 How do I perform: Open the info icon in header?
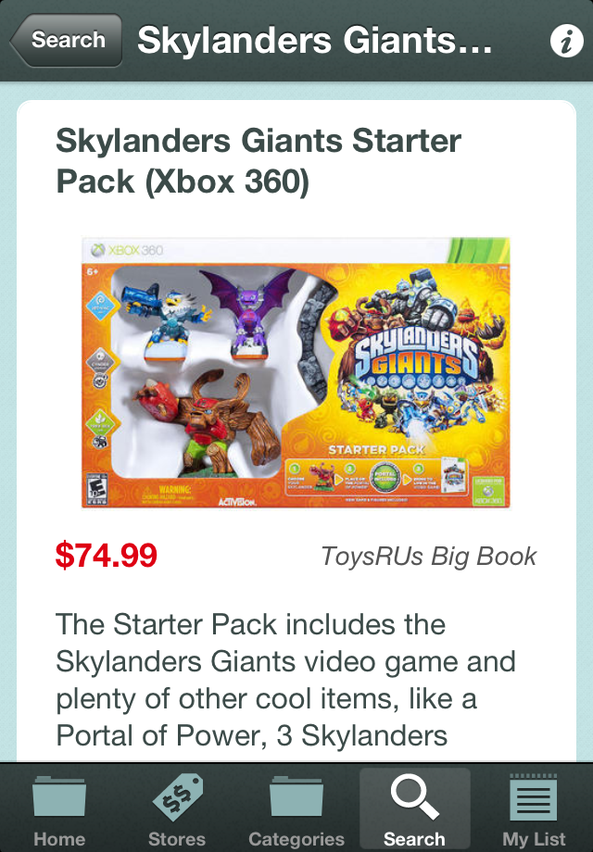click(566, 41)
